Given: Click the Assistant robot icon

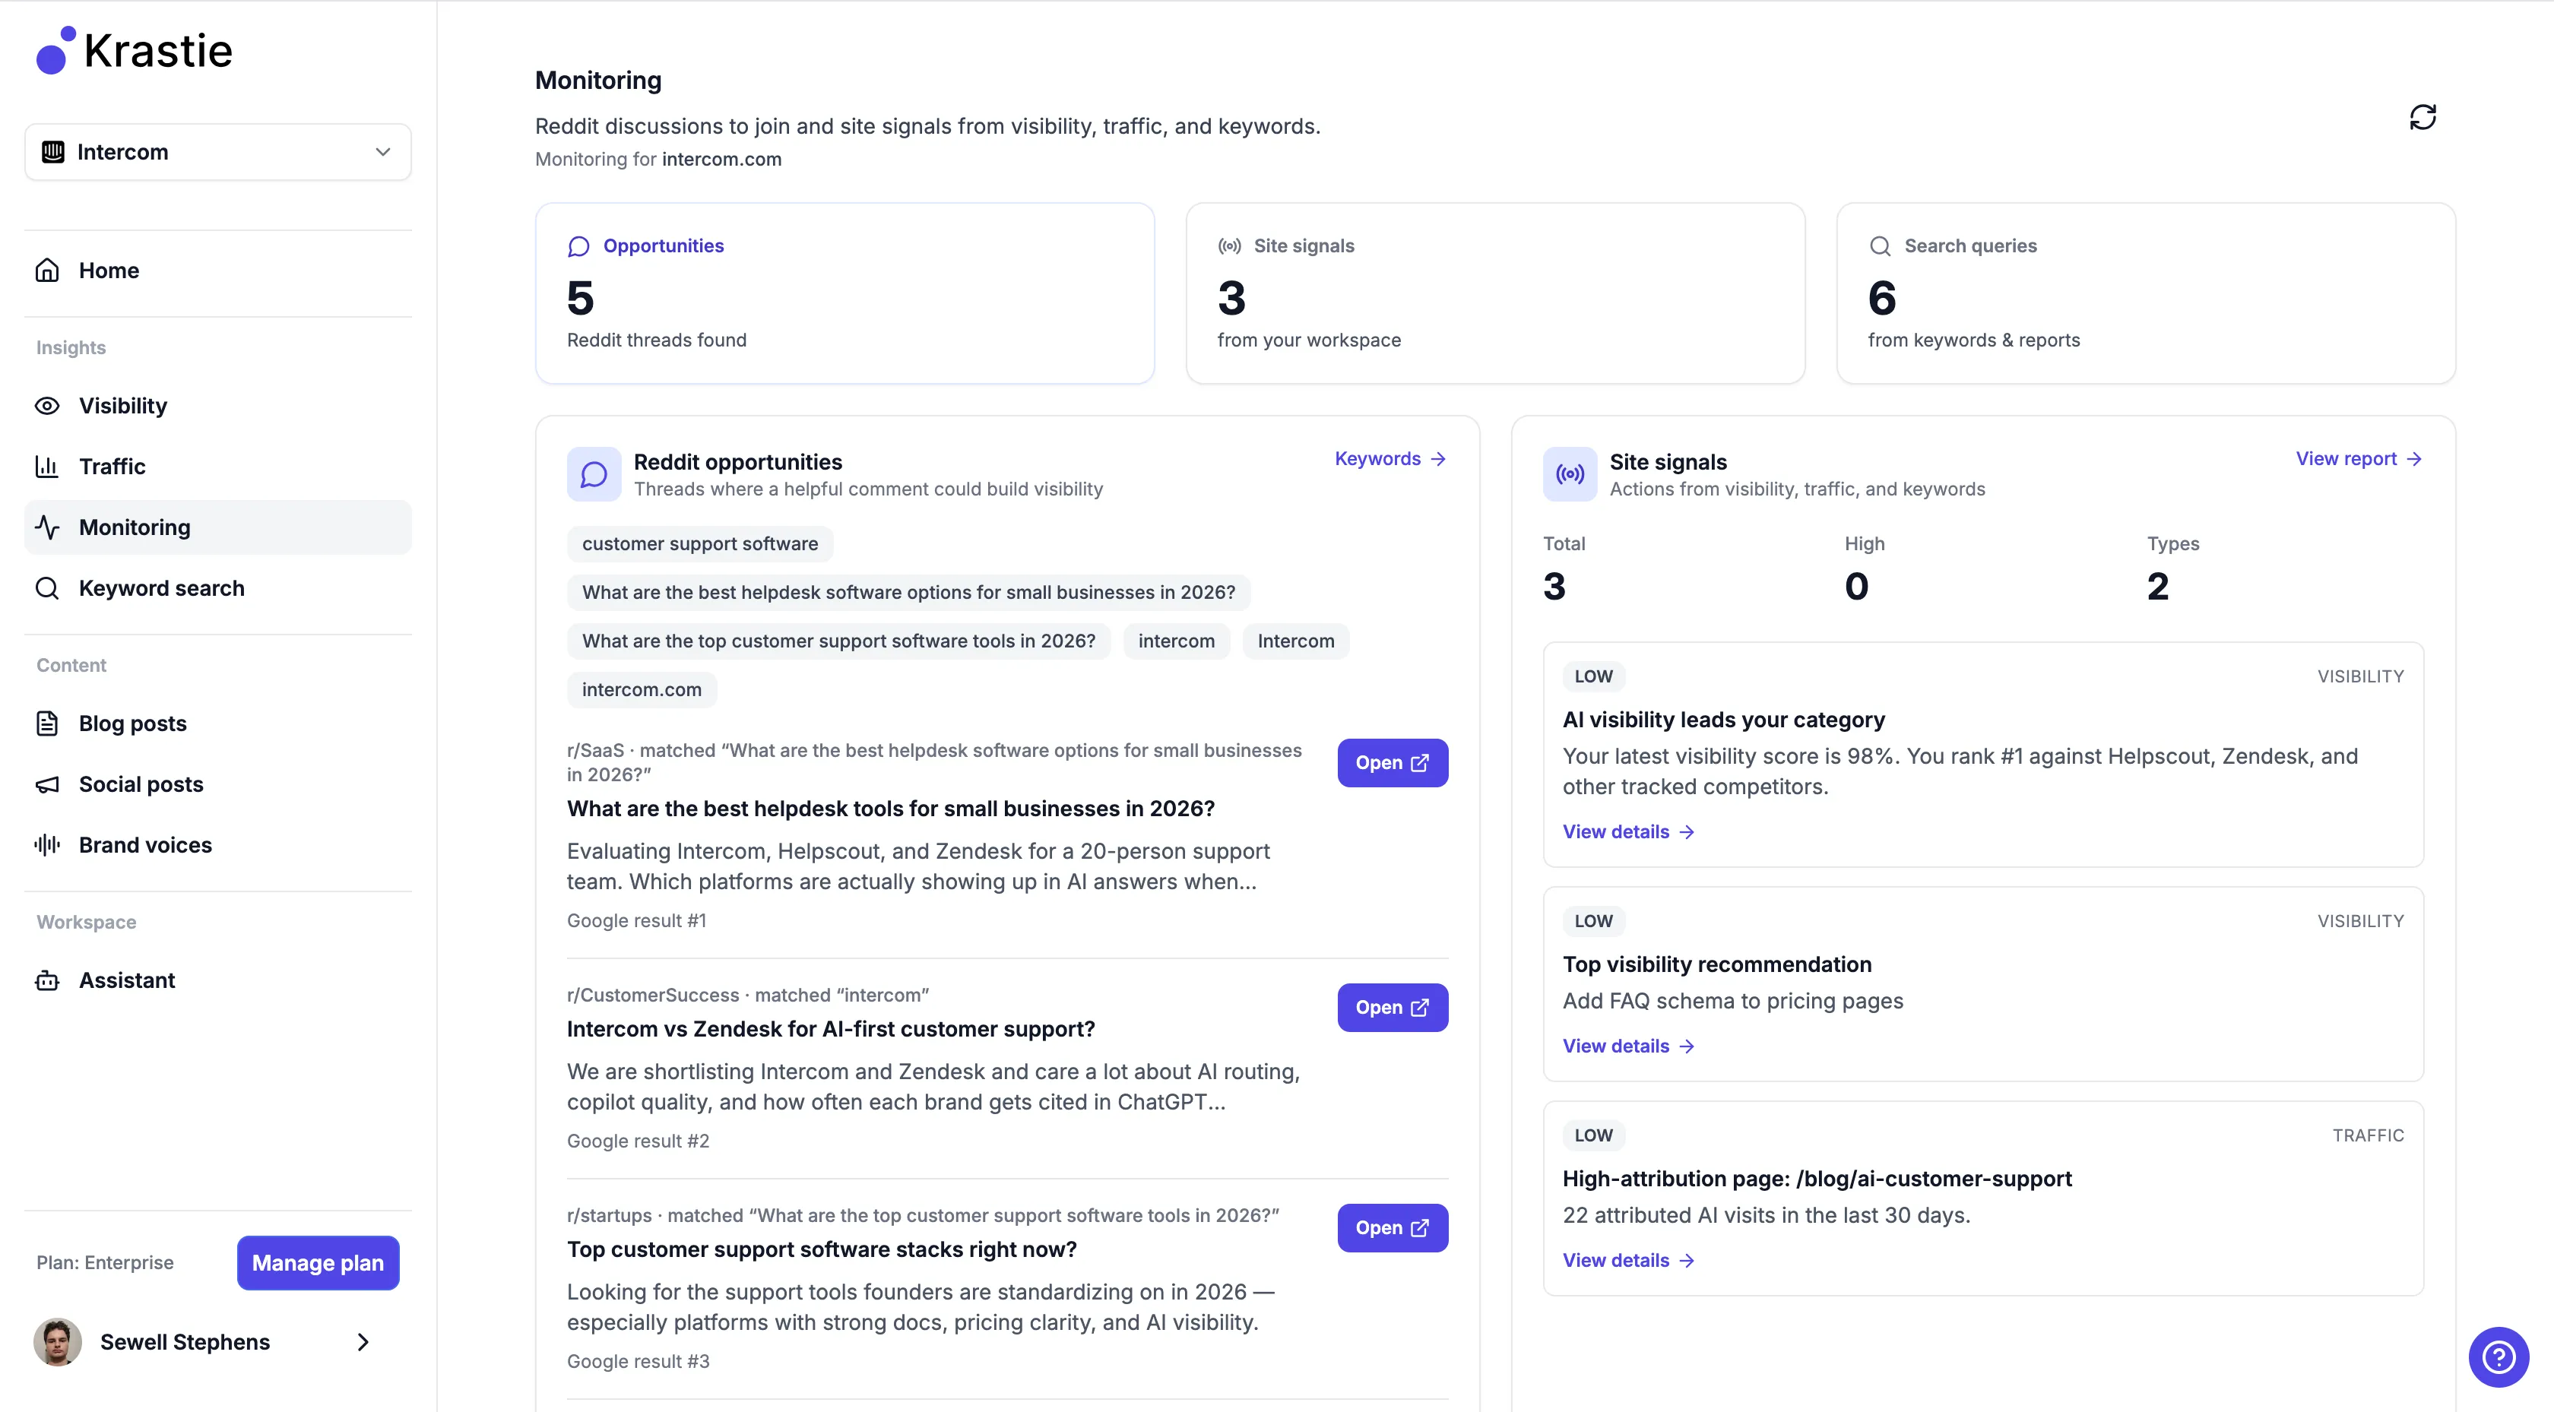Looking at the screenshot, I should [x=48, y=980].
